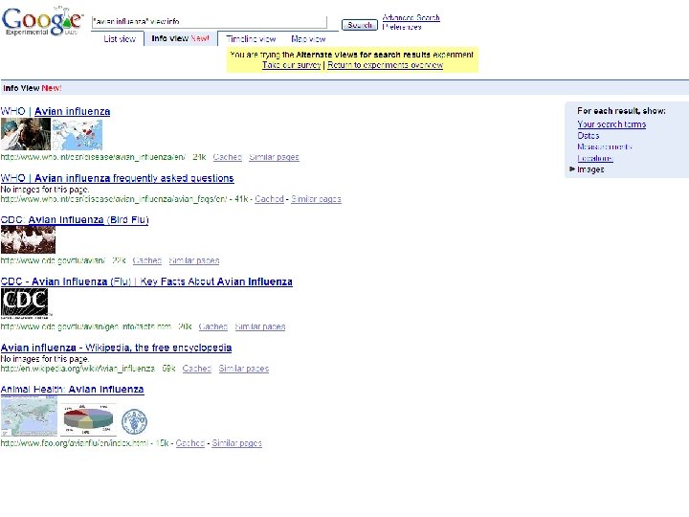Click the en.wikipedia.org/wiki/Avian_influenza URL text
This screenshot has width=689, height=517.
(78, 369)
